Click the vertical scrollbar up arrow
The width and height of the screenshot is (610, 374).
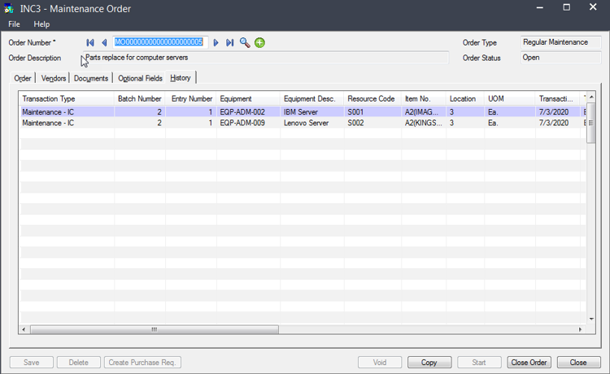[591, 97]
